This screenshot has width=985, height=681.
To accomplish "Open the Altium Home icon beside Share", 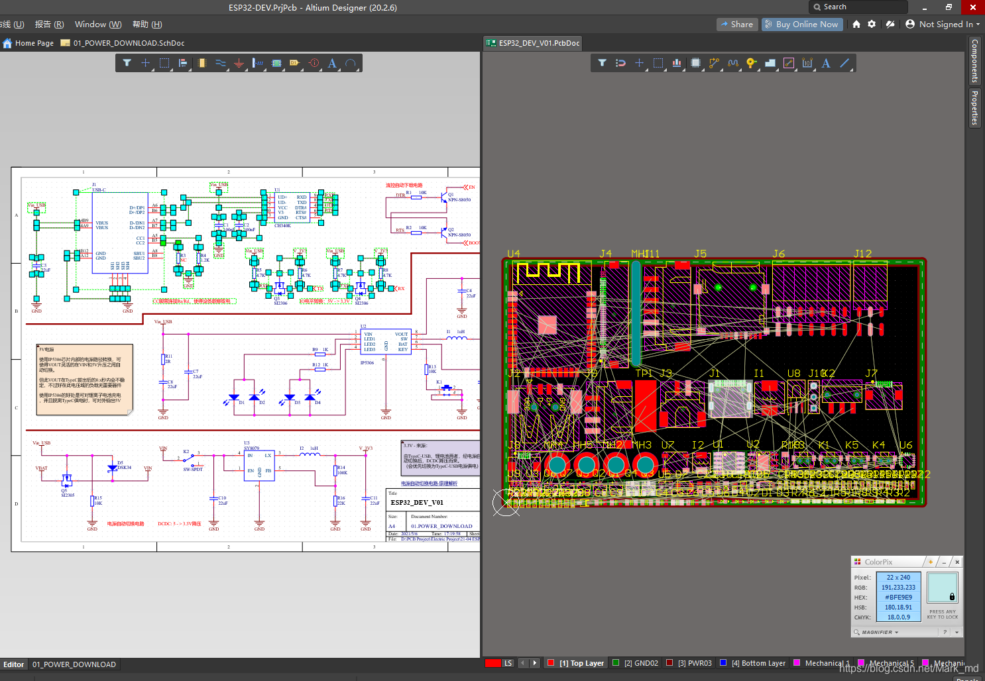I will (856, 24).
